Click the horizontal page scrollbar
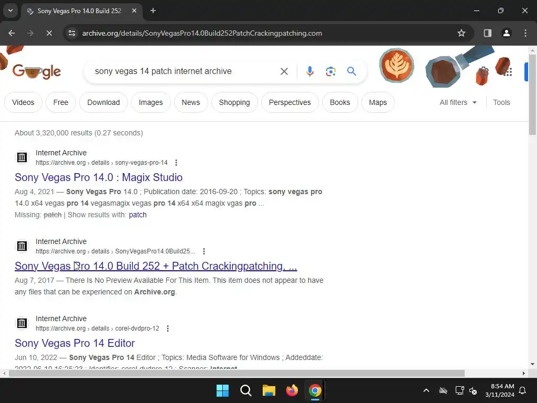This screenshot has height=403, width=537. 237,374
